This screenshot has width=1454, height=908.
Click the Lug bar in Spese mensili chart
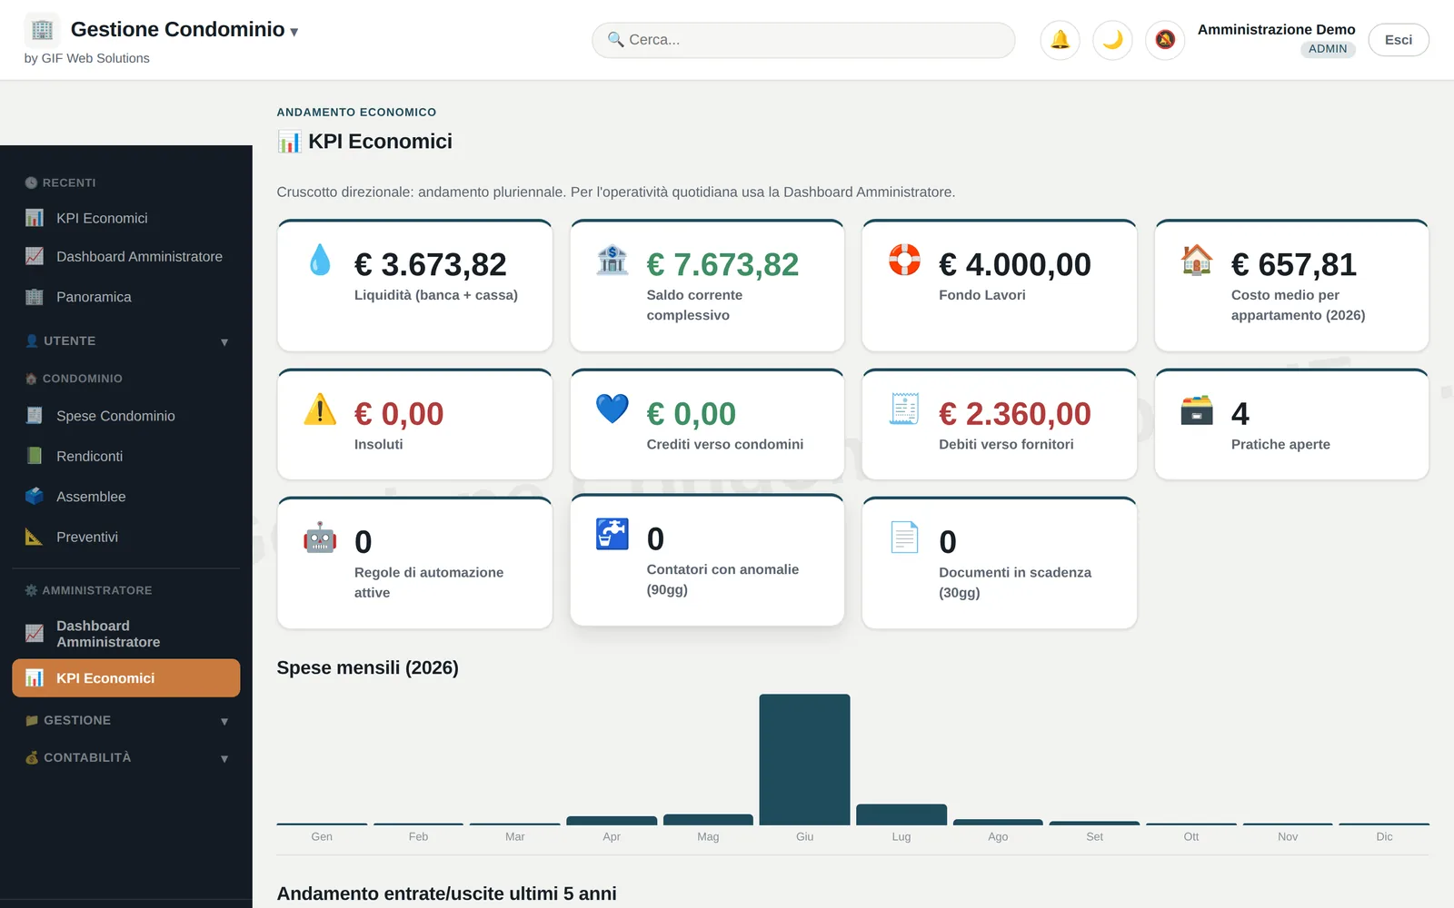pos(901,814)
